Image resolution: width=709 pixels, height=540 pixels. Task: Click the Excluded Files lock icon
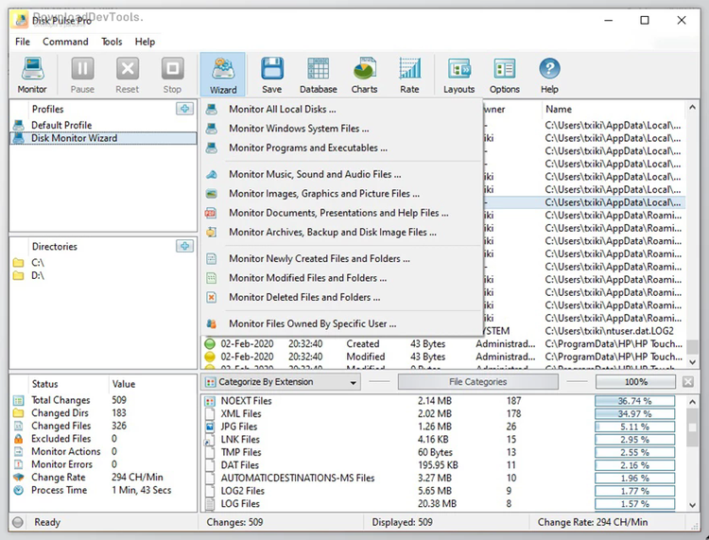point(19,439)
